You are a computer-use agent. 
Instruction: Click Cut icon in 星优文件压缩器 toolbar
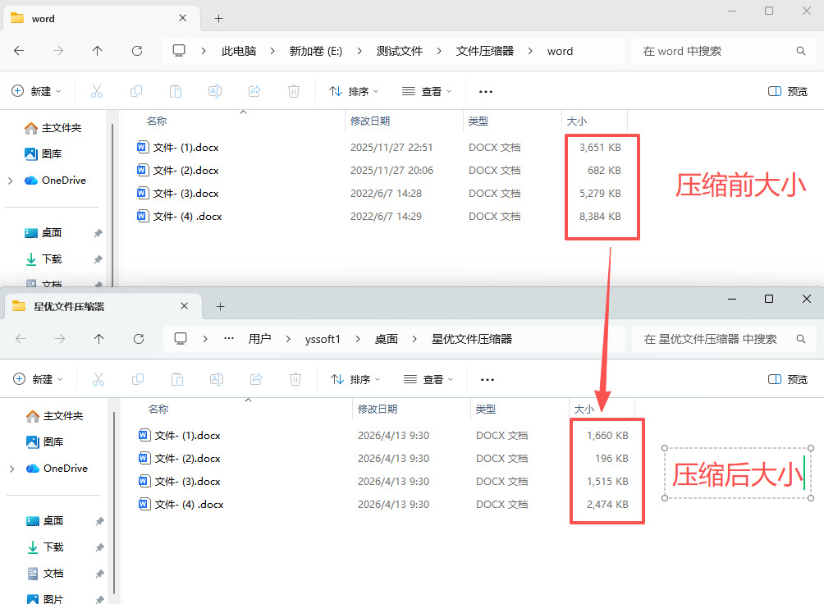pos(98,379)
